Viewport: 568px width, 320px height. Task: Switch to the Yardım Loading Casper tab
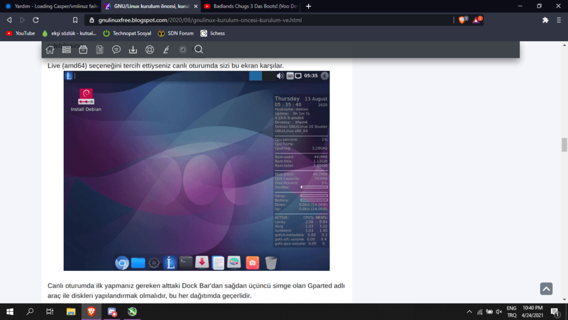pos(50,6)
